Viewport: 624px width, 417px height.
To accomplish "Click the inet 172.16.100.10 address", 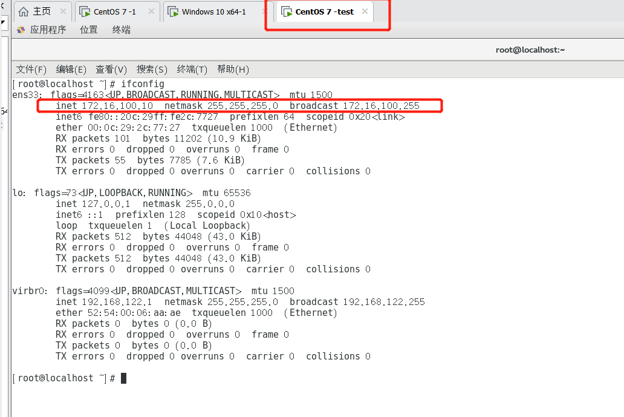I will [x=104, y=105].
